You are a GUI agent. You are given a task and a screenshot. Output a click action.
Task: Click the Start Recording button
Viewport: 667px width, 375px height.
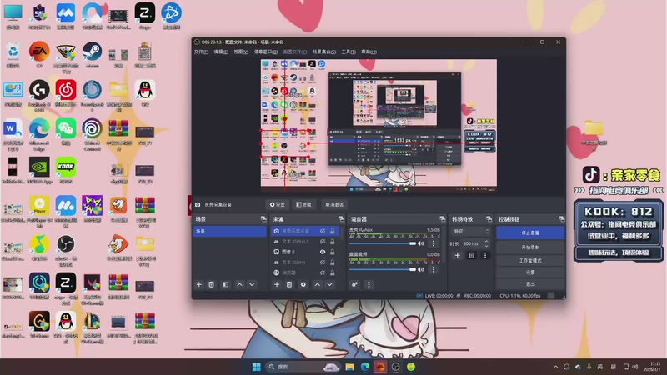click(x=530, y=247)
